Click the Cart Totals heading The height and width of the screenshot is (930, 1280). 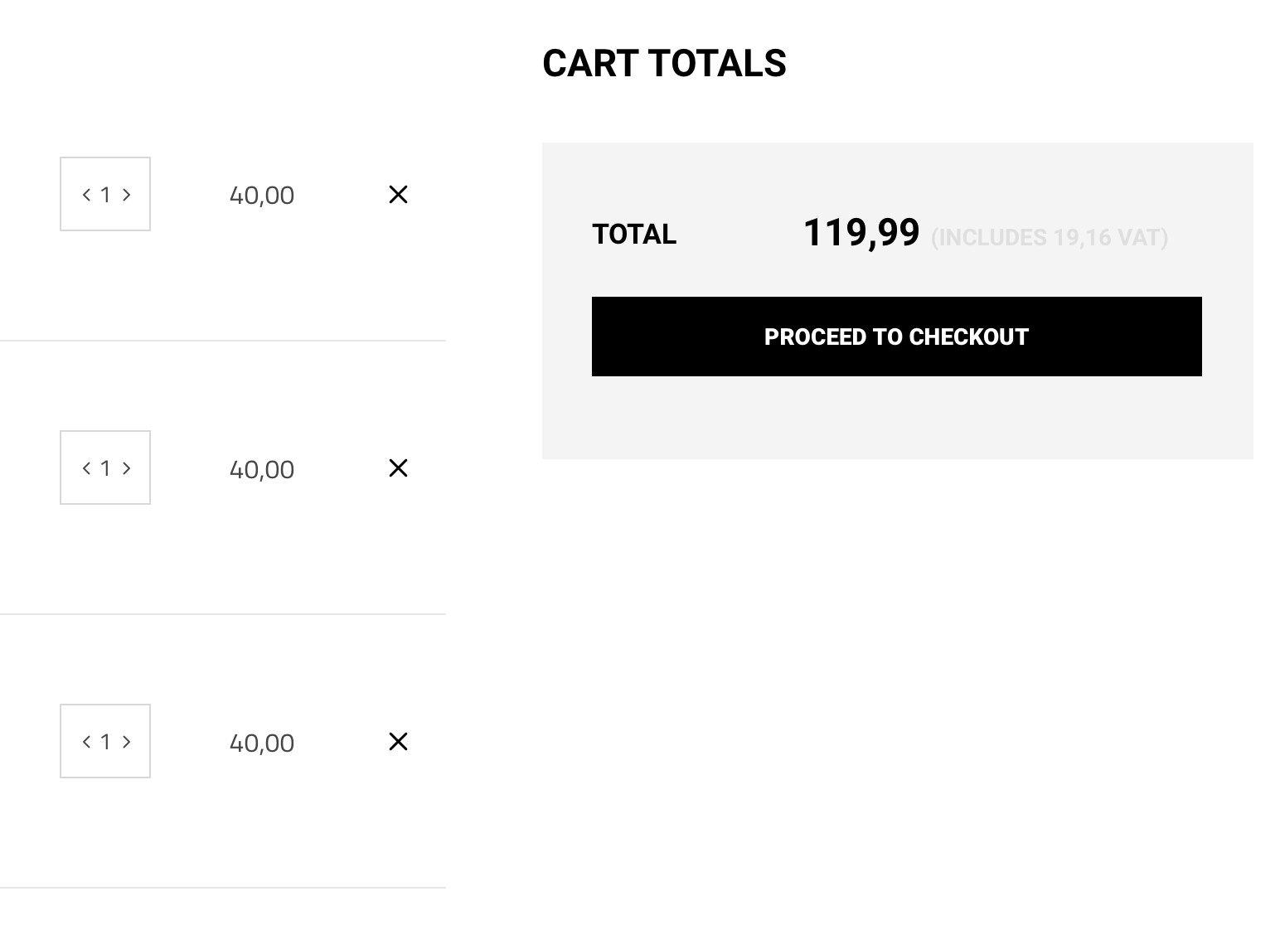[665, 63]
